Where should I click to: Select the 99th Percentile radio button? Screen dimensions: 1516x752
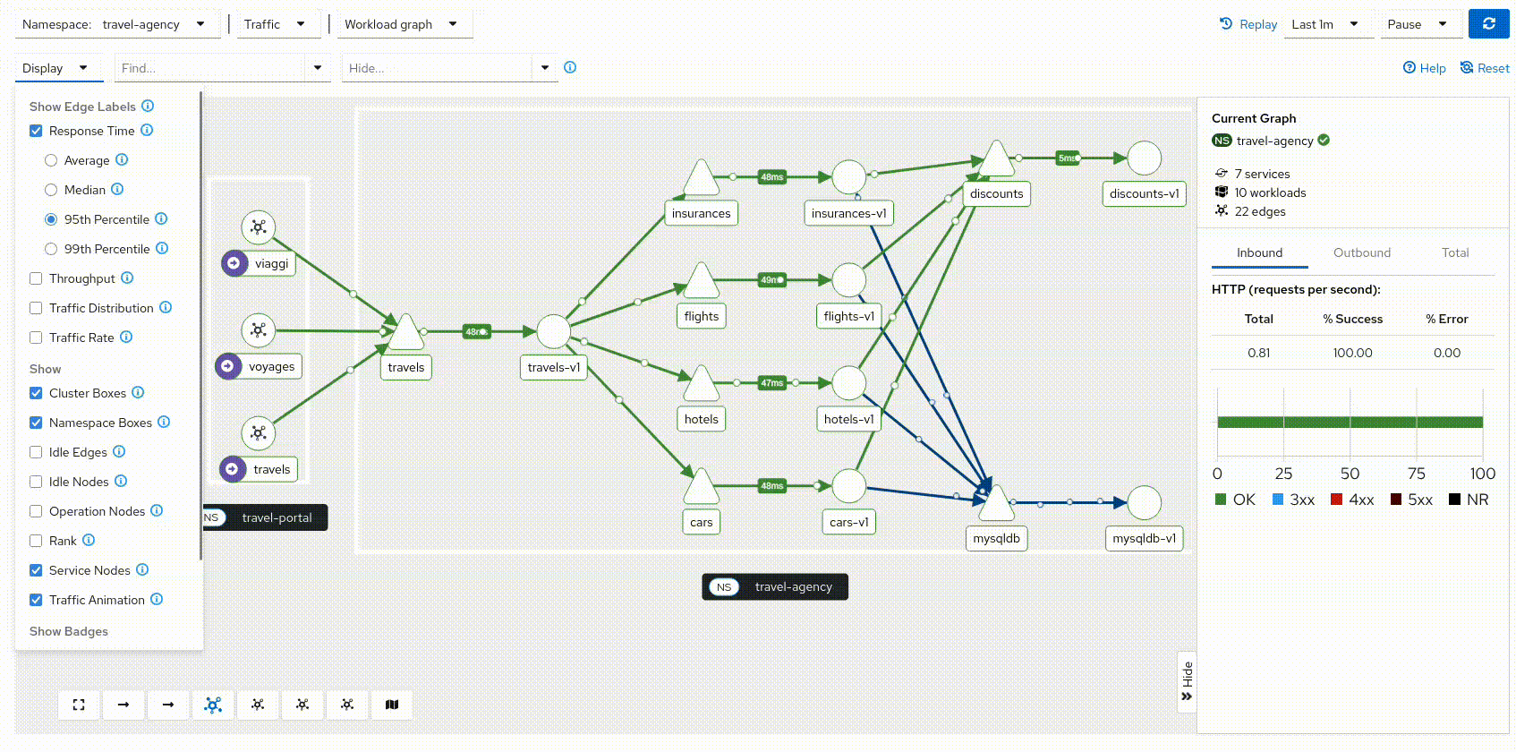click(x=51, y=249)
